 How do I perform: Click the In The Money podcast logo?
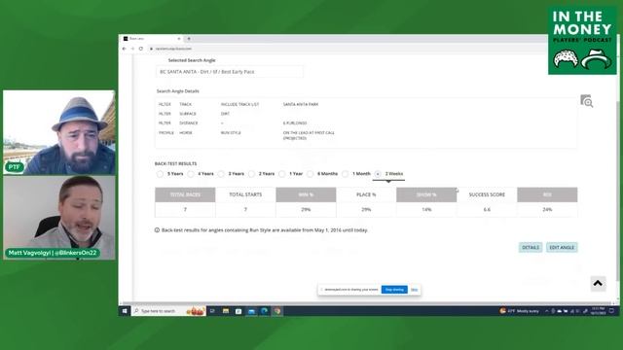582,40
